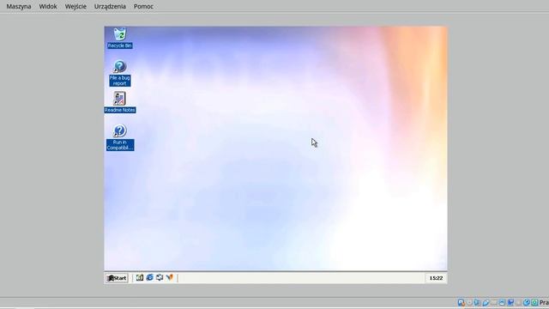Image resolution: width=549 pixels, height=309 pixels.
Task: Click the 15:22 taskbar clock
Action: [436, 278]
